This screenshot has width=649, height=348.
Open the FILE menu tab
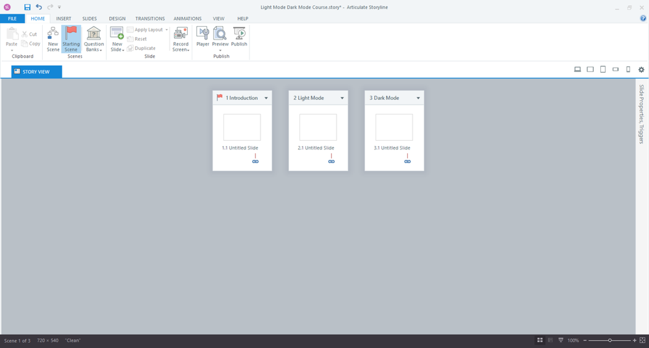[12, 19]
